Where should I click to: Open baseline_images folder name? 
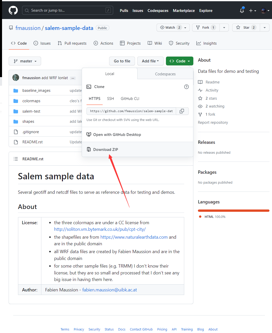click(x=36, y=91)
